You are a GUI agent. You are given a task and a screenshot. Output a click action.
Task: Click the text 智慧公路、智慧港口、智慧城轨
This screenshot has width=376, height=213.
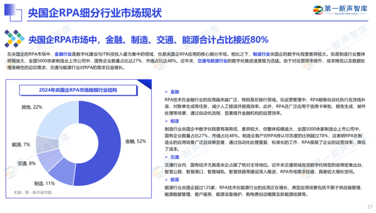pyautogui.click(x=194, y=172)
